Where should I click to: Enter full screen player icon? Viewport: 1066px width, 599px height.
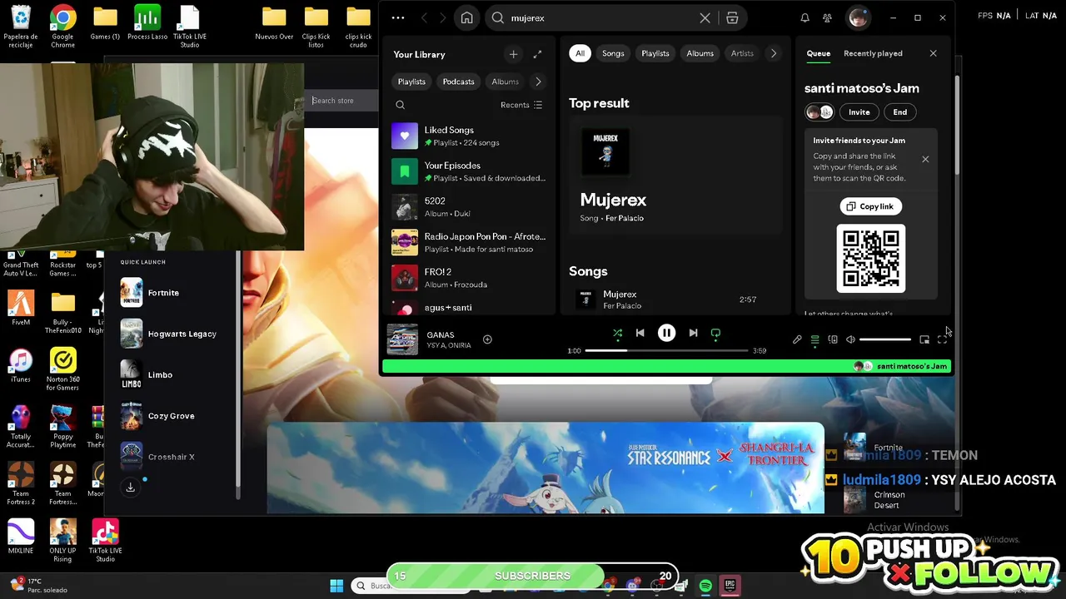pos(942,339)
